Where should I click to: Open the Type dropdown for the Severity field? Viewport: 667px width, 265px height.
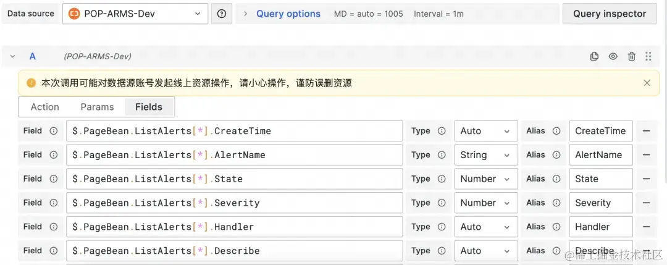[x=485, y=203]
